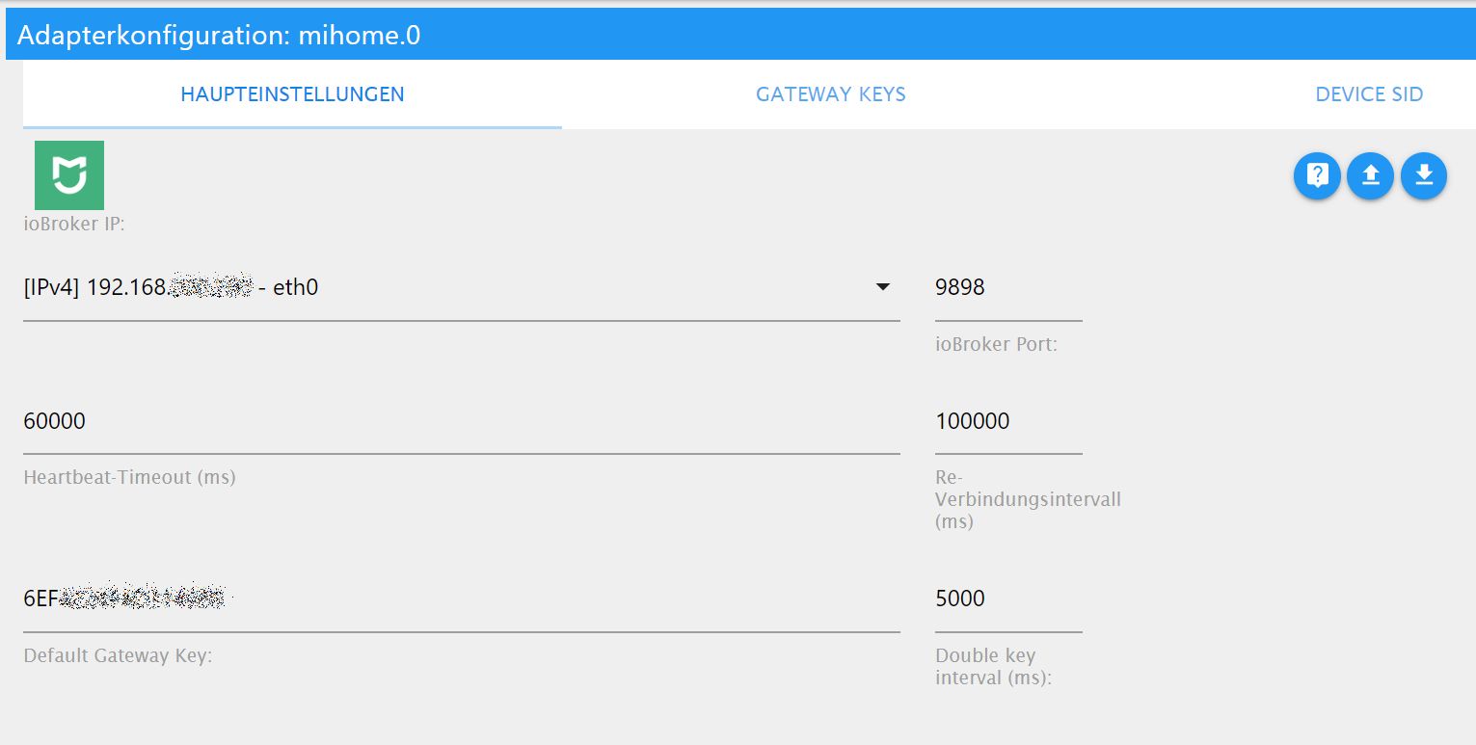Click the green Mi Home logo

(x=69, y=175)
